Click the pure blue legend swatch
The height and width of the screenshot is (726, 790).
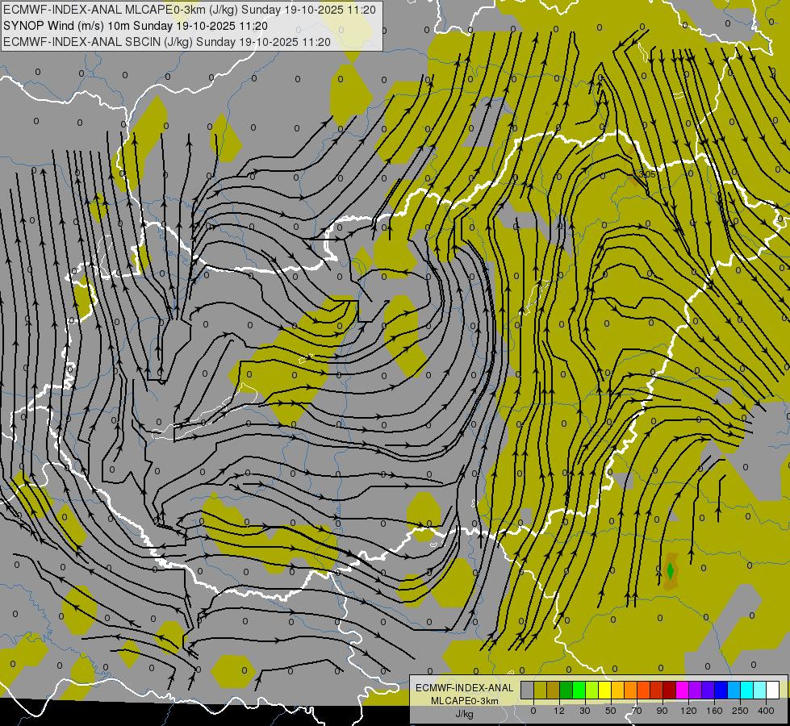tap(721, 690)
